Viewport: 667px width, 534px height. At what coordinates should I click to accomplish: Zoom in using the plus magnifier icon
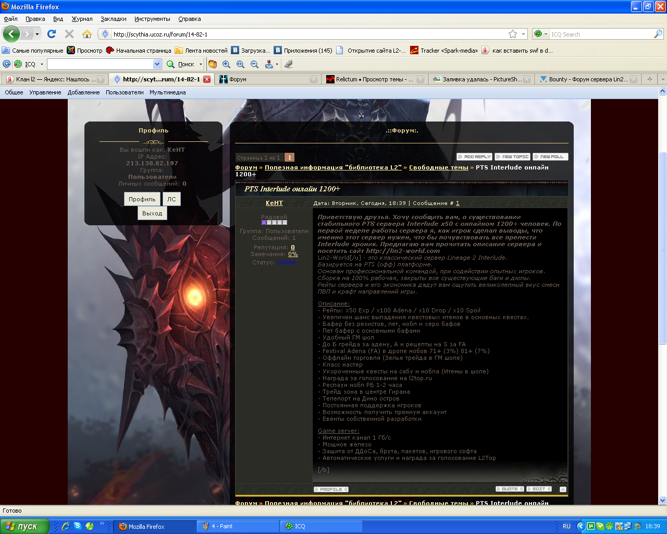(x=226, y=64)
